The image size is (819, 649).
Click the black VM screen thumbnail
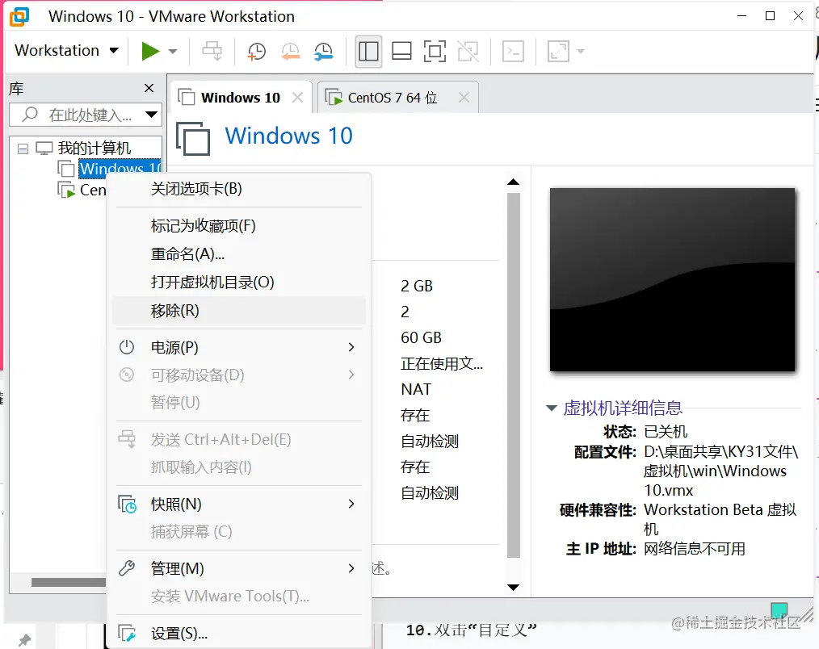(672, 280)
